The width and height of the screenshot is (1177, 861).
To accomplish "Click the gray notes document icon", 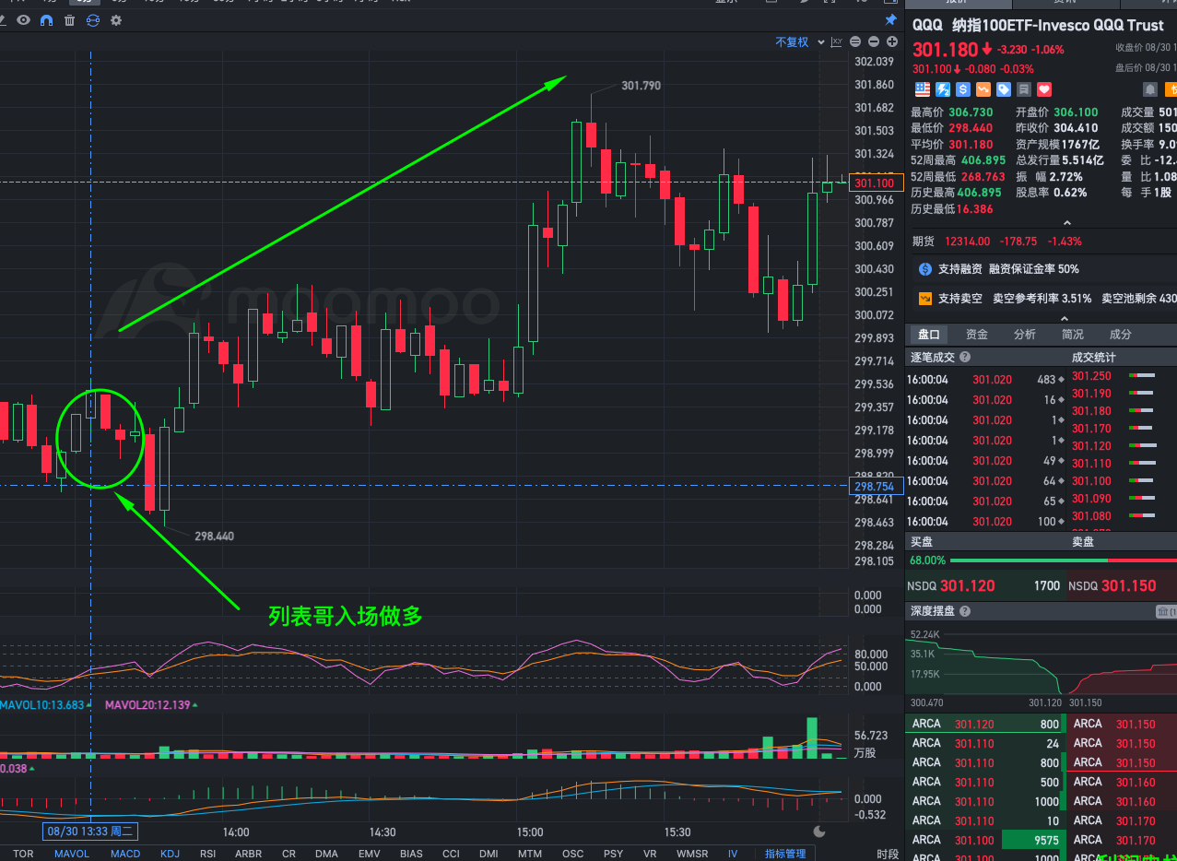I will [x=1024, y=89].
